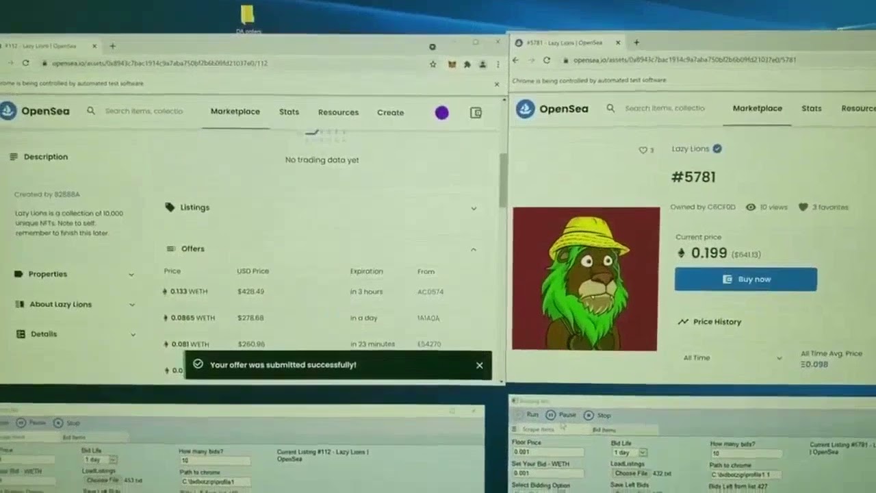
Task: Open Stats menu in right OpenSea window
Action: pyautogui.click(x=812, y=108)
